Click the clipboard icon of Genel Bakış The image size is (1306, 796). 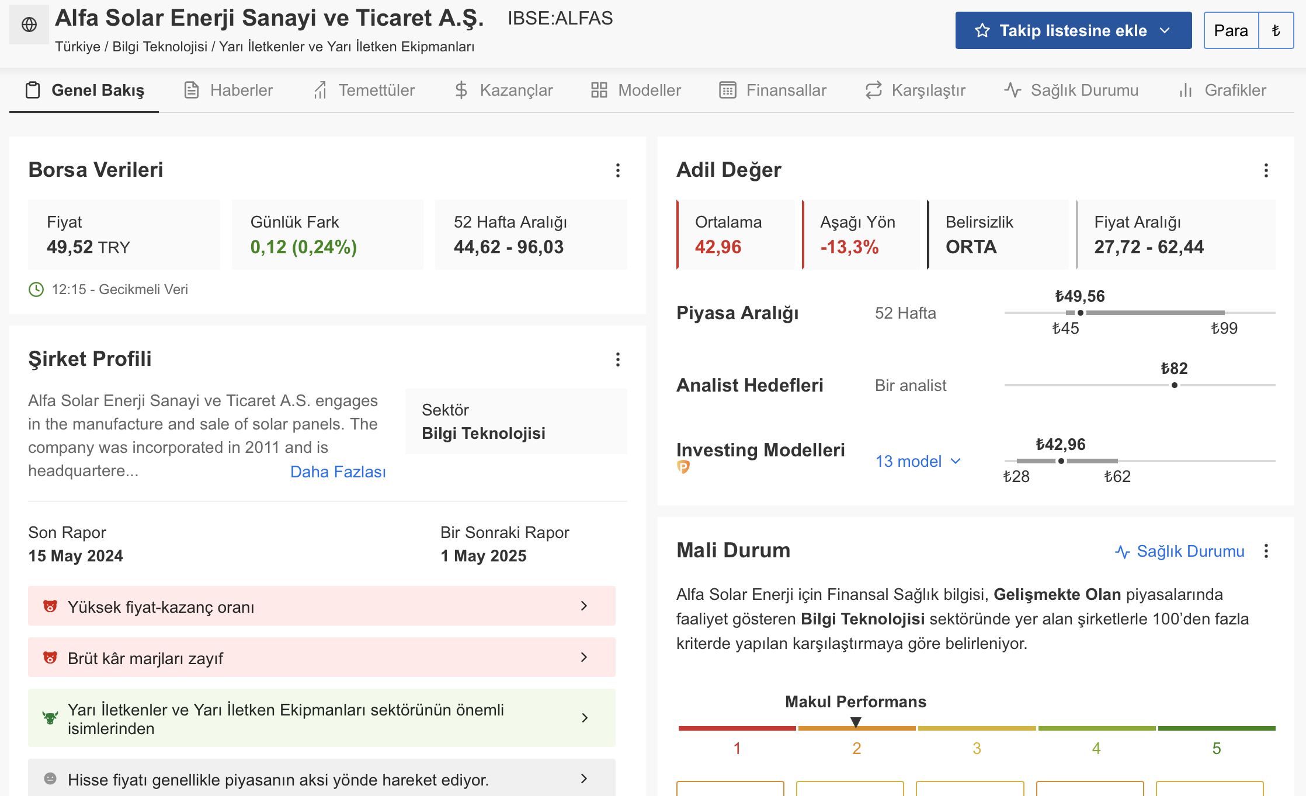click(x=33, y=90)
